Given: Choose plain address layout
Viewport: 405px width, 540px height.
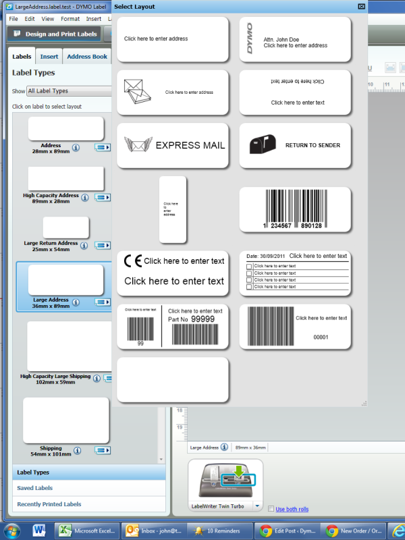Looking at the screenshot, I should click(173, 39).
